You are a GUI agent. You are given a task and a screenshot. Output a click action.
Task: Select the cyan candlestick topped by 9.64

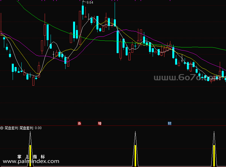[83, 10]
